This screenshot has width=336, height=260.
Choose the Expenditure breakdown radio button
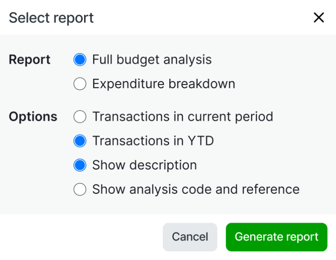[x=80, y=84]
